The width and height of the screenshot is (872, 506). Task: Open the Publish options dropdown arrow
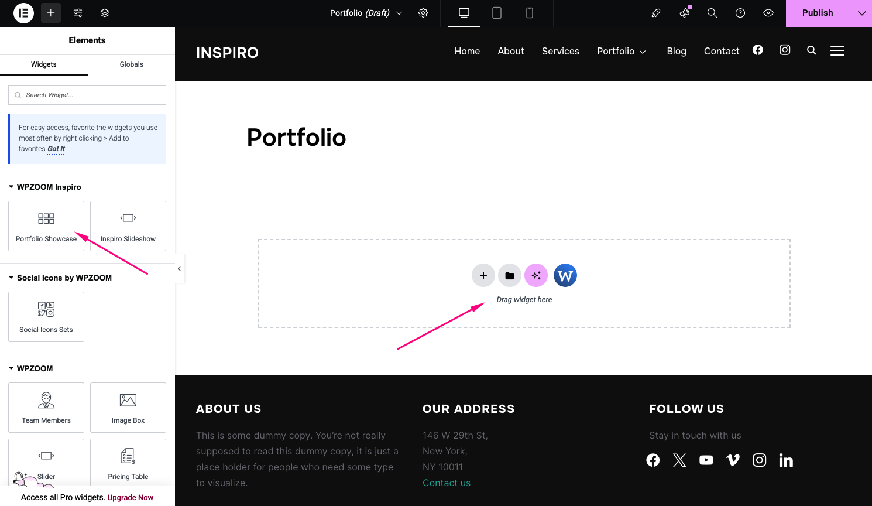861,13
